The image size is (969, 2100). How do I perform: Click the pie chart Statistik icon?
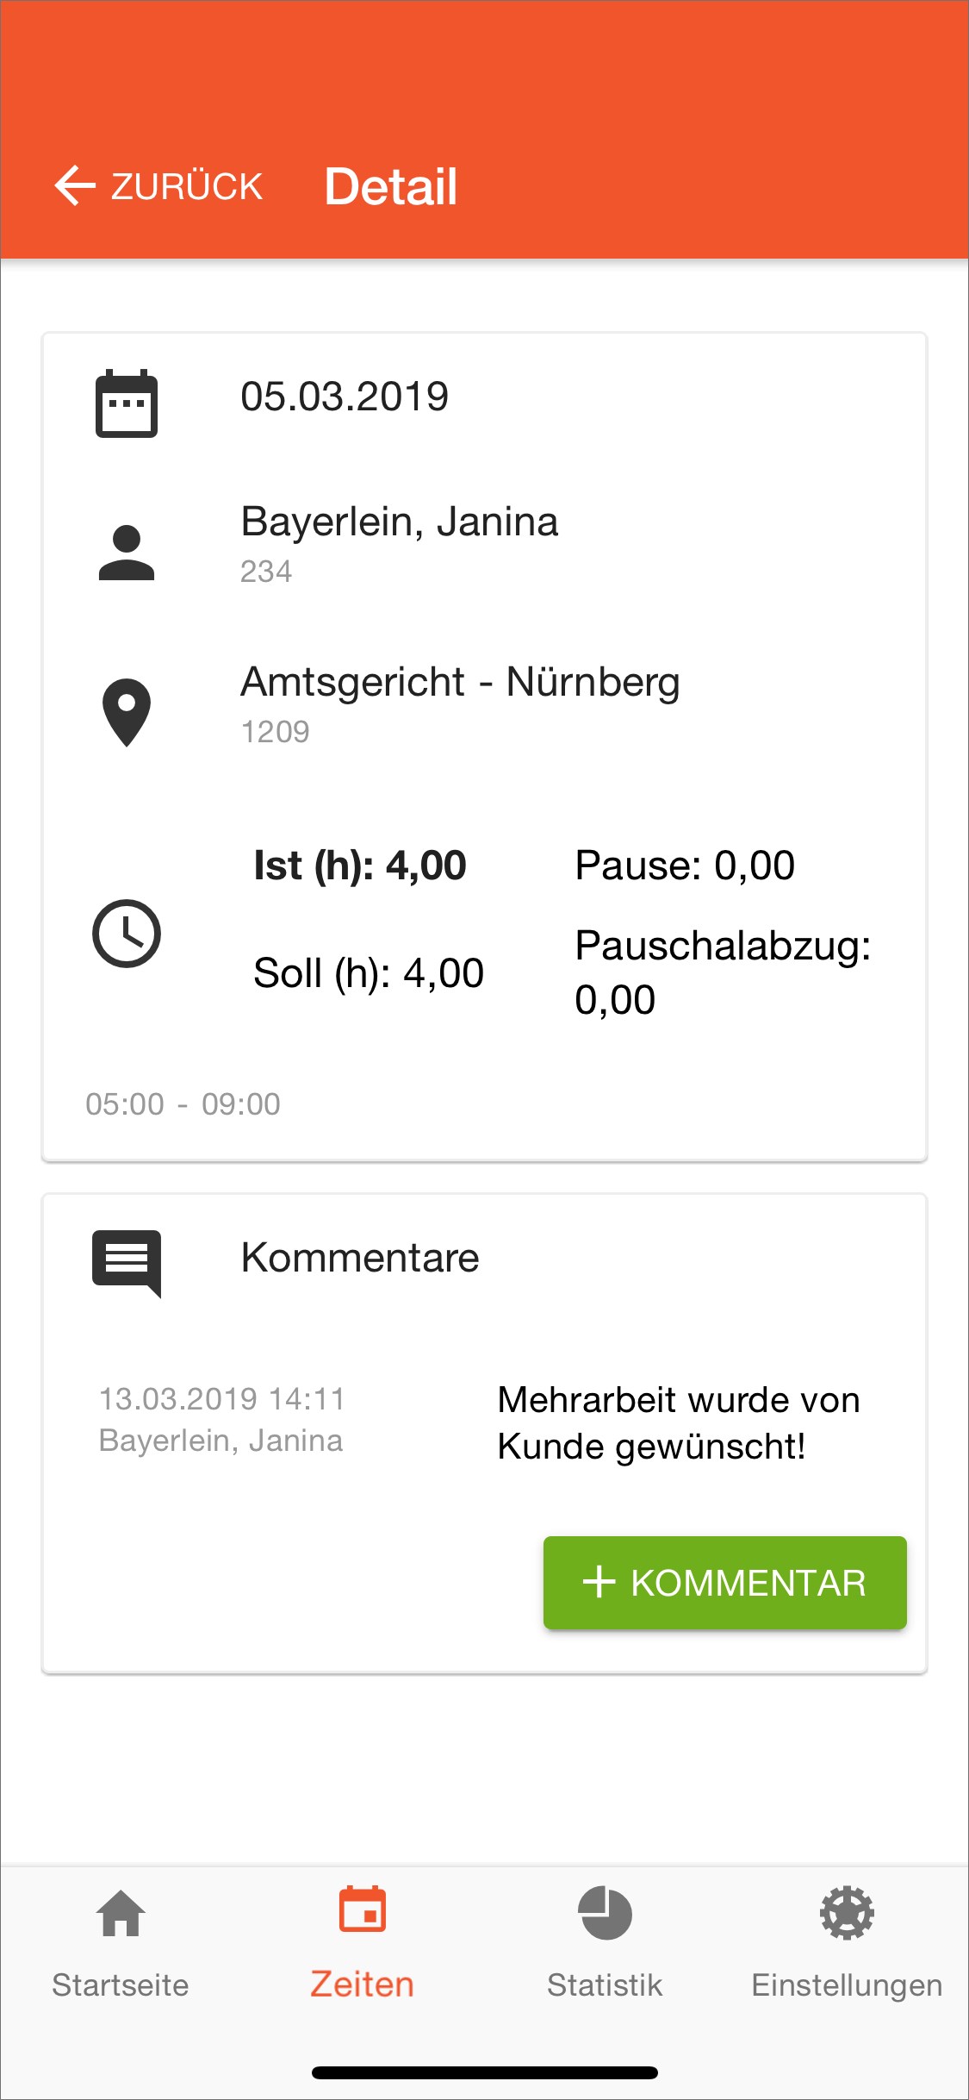(x=605, y=1914)
